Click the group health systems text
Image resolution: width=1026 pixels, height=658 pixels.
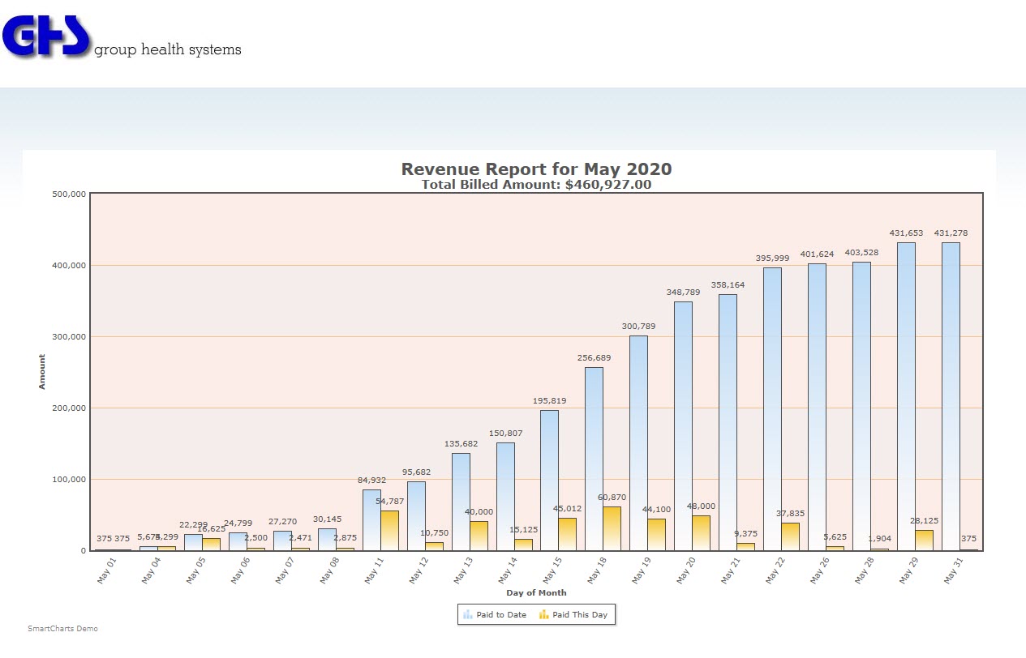tap(168, 49)
